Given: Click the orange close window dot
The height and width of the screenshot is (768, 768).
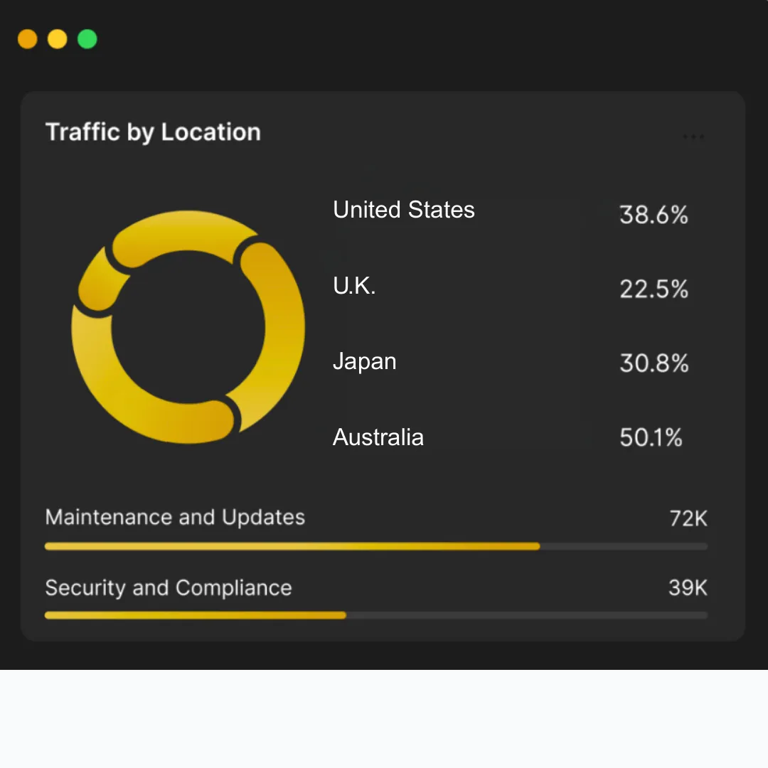Looking at the screenshot, I should click(x=28, y=39).
